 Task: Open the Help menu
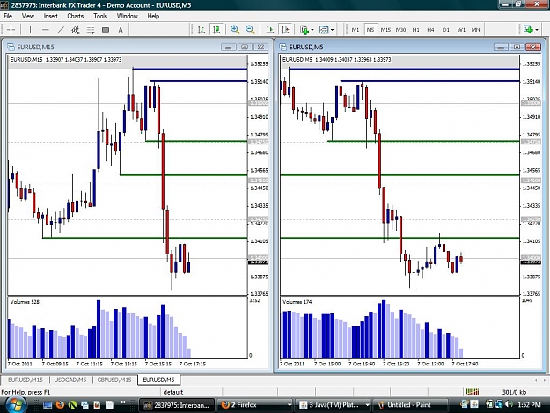(153, 16)
